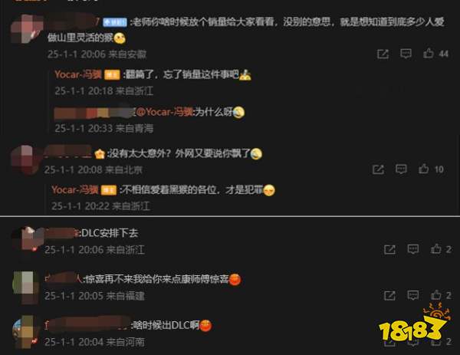Open reply icon on 福建 comment
The width and height of the screenshot is (460, 355).
[413, 295]
